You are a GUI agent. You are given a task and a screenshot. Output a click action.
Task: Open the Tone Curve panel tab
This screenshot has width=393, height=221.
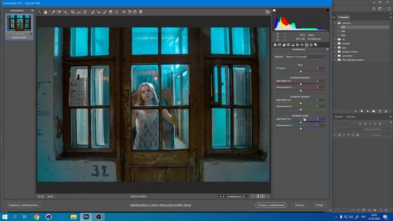click(x=279, y=45)
